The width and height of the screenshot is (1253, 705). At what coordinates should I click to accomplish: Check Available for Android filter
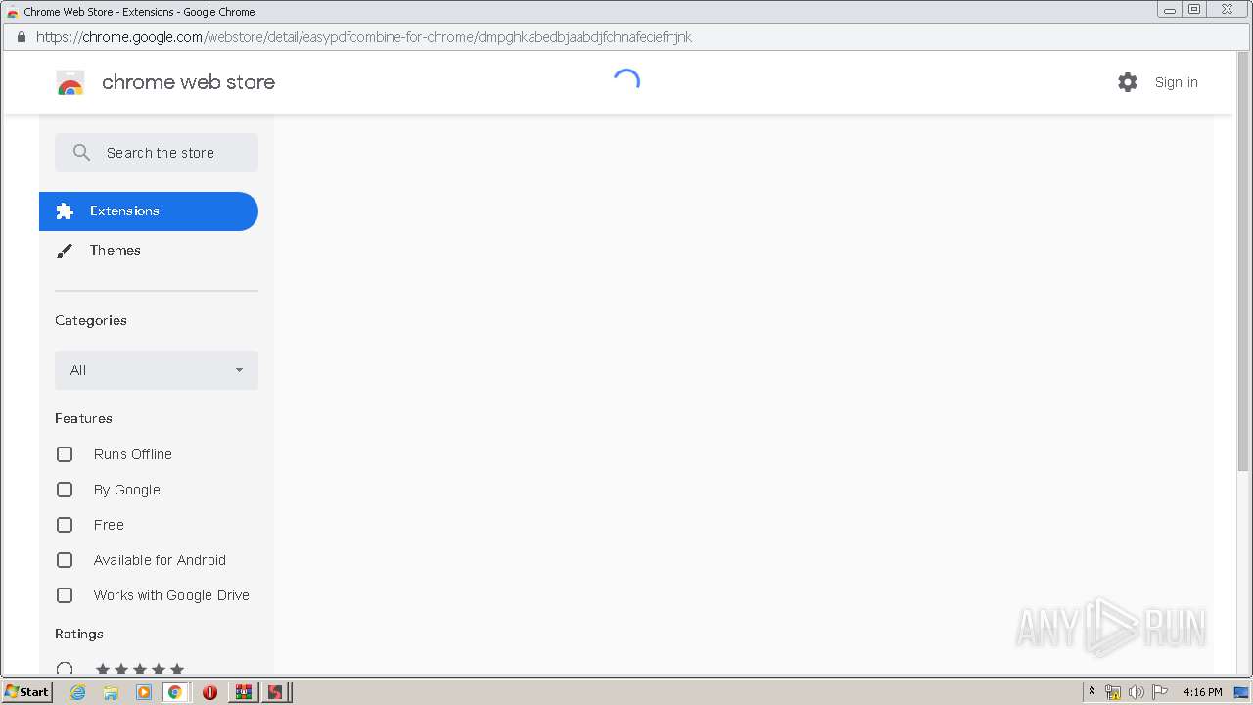[65, 560]
